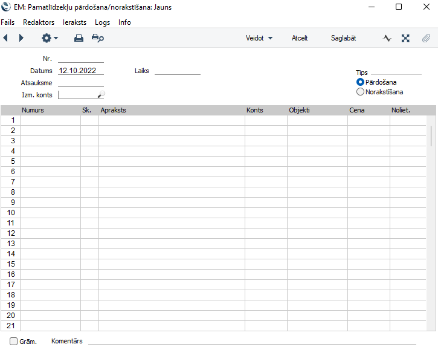
Task: Click the expand window arrows icon
Action: click(406, 38)
